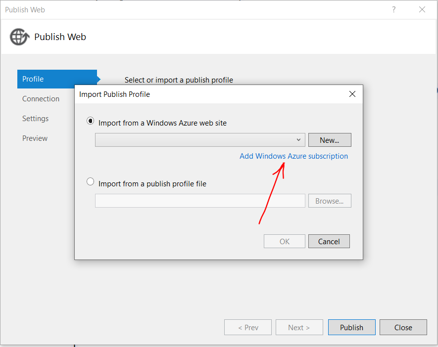Click the Publish Web globe icon

click(19, 37)
